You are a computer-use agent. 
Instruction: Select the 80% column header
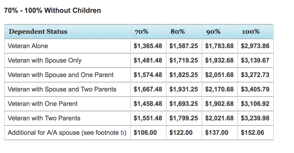178,32
